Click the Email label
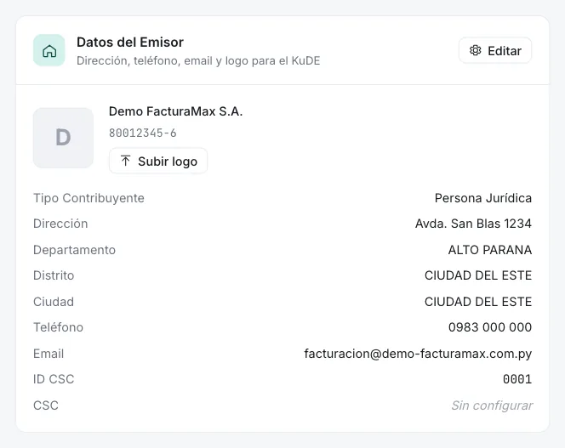 [49, 354]
